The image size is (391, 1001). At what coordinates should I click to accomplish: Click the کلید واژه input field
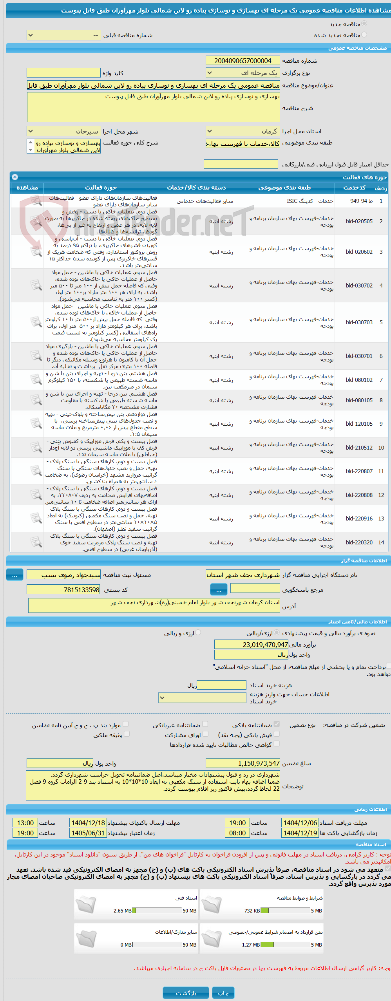(x=64, y=73)
